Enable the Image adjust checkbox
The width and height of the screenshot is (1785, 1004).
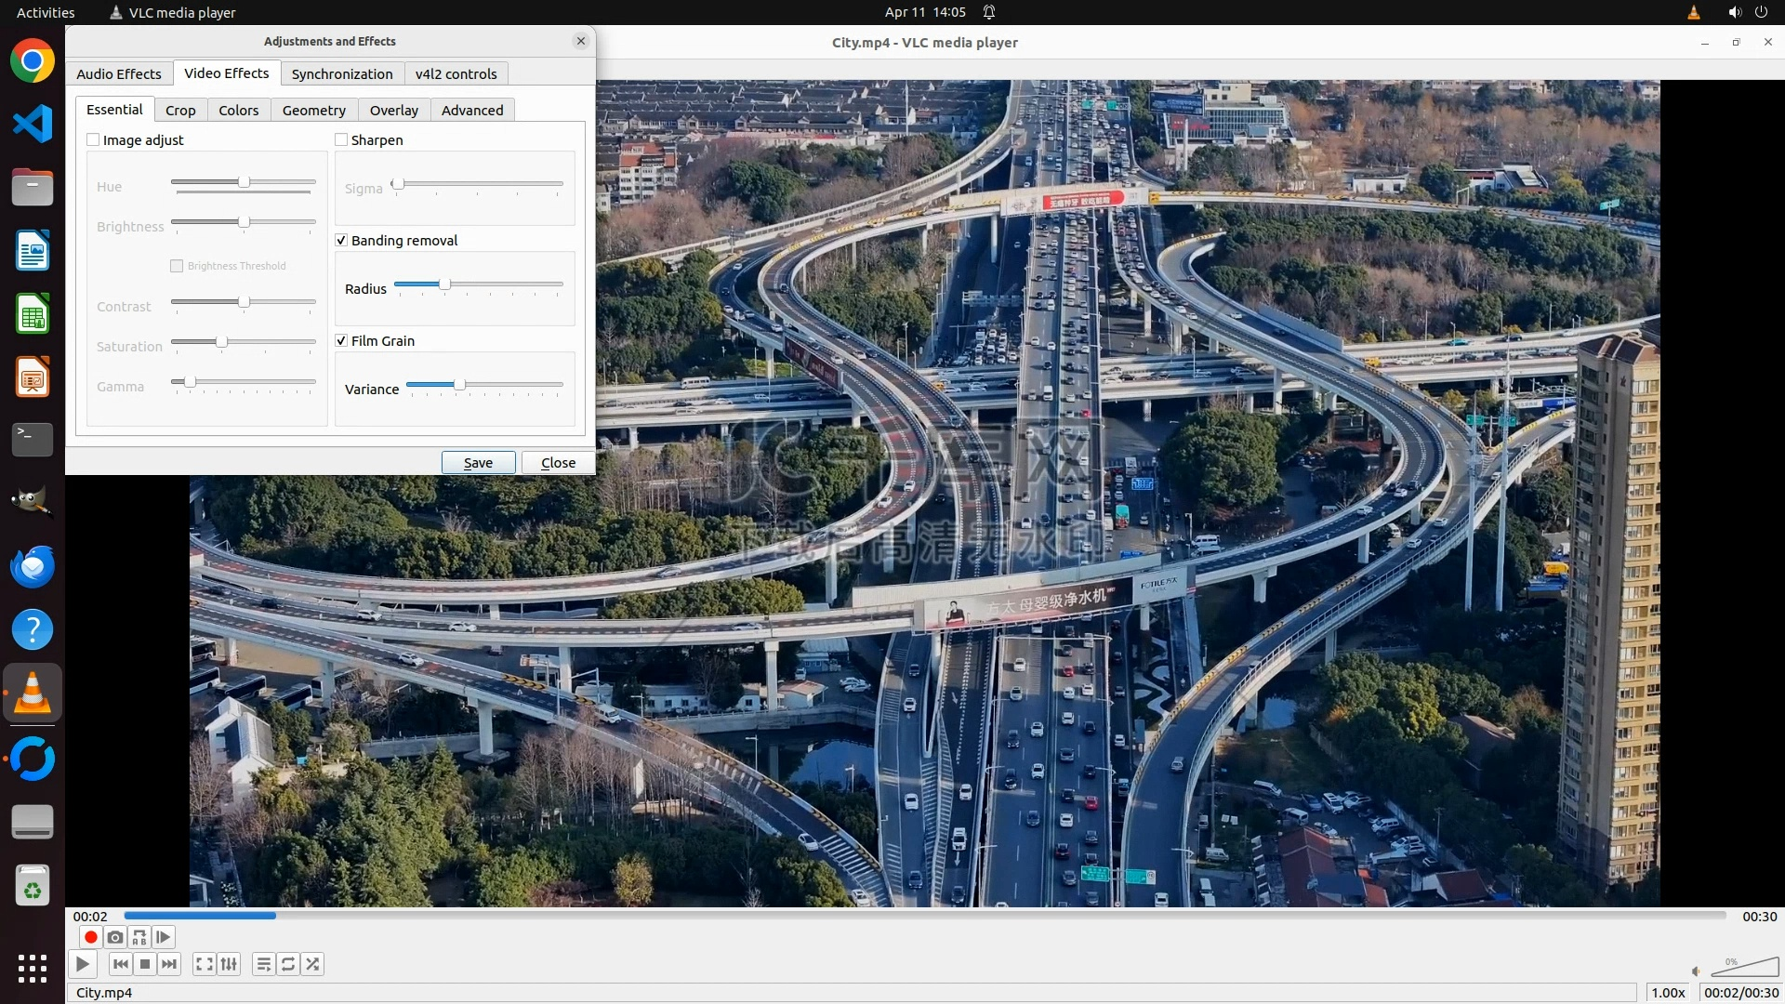pyautogui.click(x=93, y=140)
